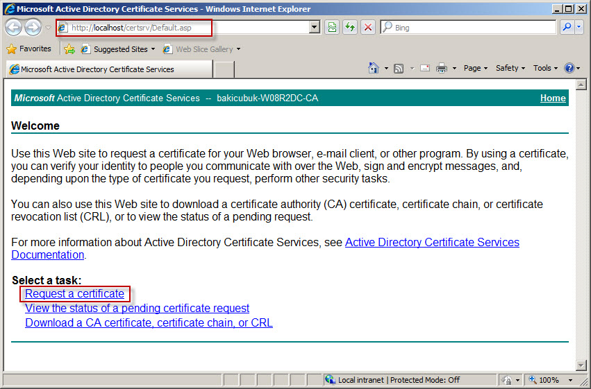The image size is (591, 389).
Task: Open the search provider dropdown arrow
Action: click(x=579, y=28)
